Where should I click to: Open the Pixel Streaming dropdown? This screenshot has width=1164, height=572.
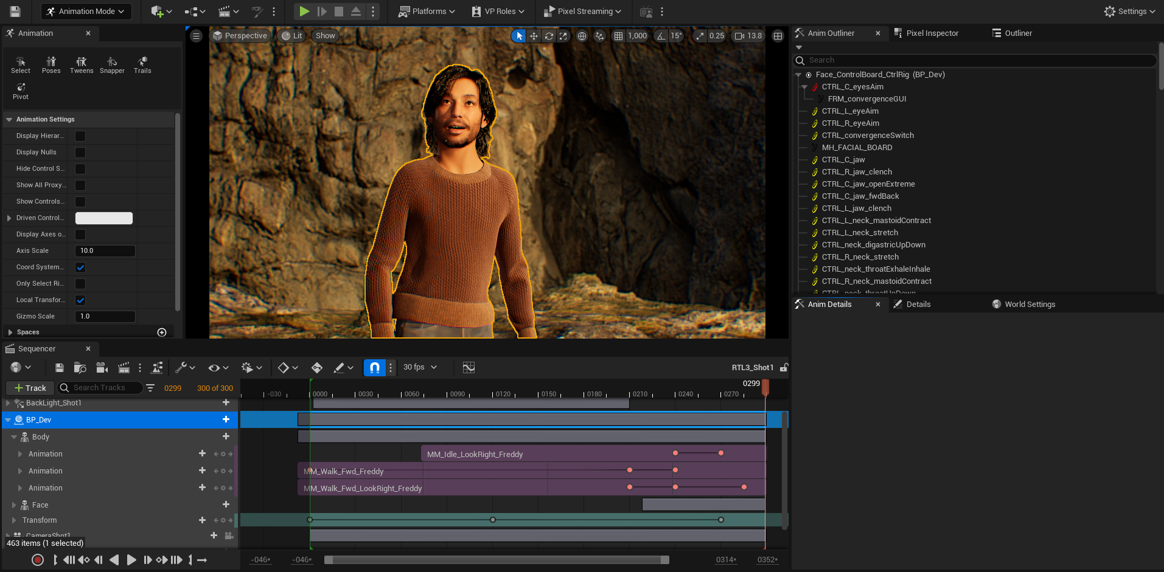click(582, 11)
